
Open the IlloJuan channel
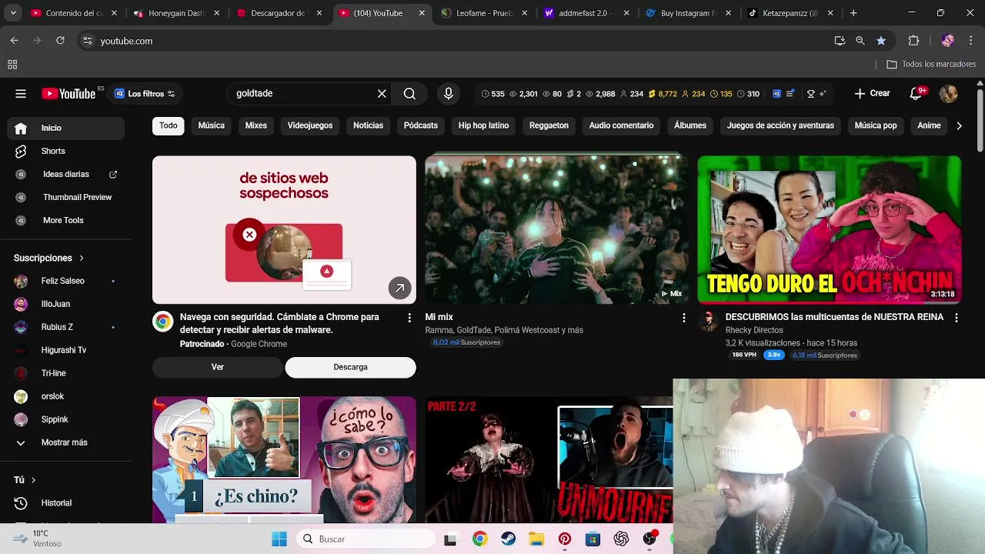65,304
